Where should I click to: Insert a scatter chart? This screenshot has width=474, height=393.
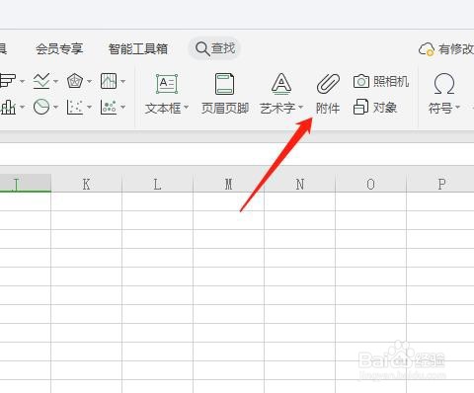point(75,107)
